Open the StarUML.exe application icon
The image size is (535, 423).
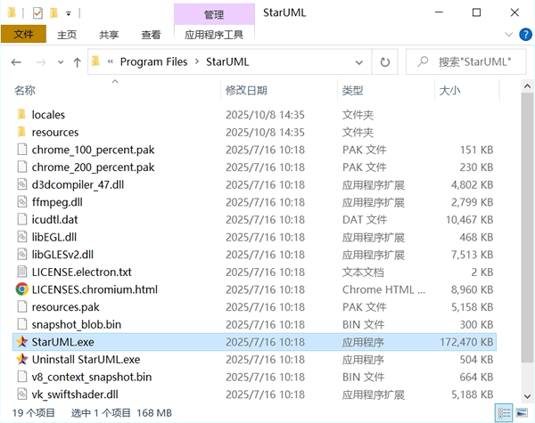click(x=22, y=341)
